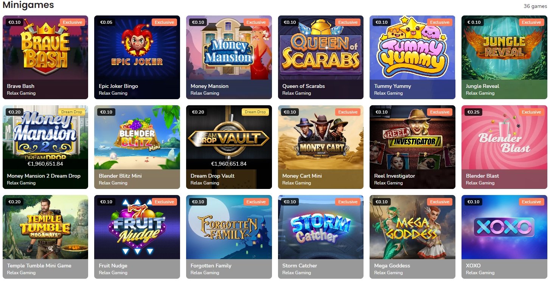Select the Temple Tumble Mini Game artwork
Viewport: 550px width, 281px height.
click(45, 227)
